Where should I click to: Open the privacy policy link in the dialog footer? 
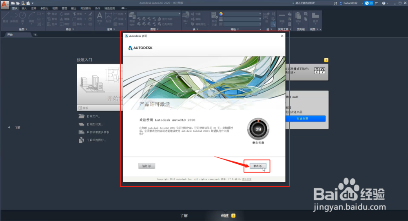click(247, 179)
